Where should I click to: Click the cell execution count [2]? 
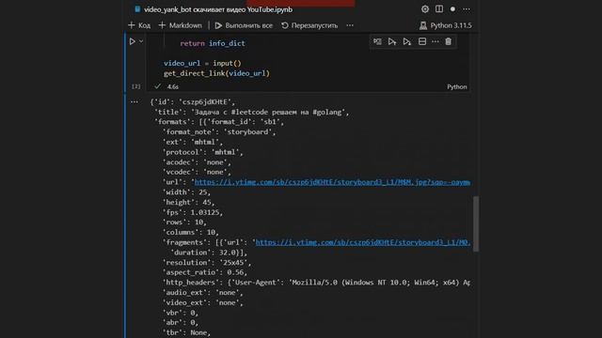135,86
